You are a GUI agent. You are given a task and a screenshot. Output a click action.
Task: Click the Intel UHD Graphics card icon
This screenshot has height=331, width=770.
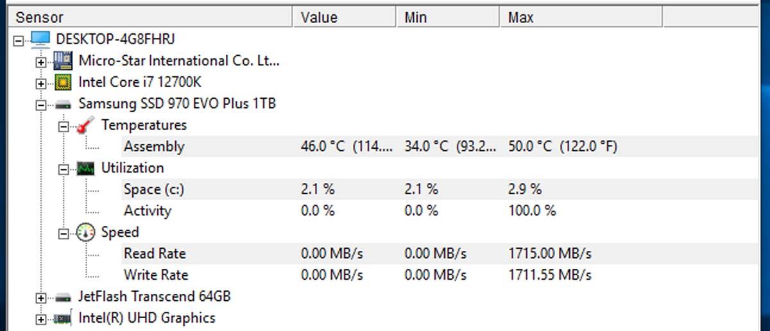click(x=62, y=318)
